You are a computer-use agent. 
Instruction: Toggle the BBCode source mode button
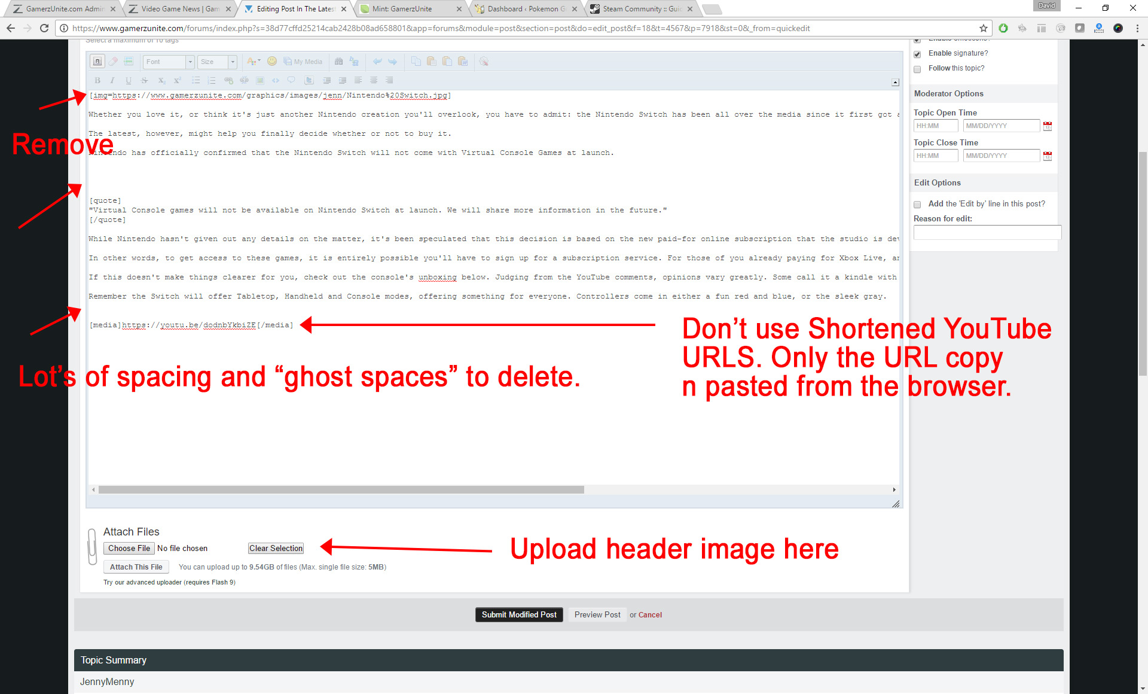[97, 61]
